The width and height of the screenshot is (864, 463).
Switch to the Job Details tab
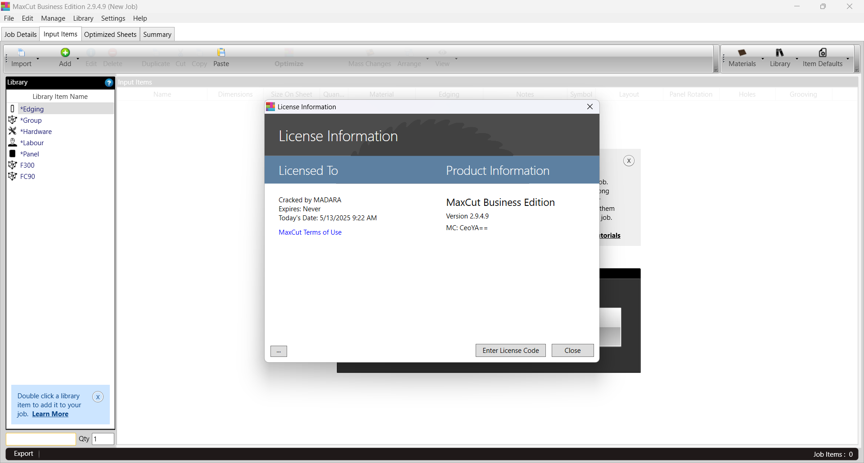[x=20, y=35]
